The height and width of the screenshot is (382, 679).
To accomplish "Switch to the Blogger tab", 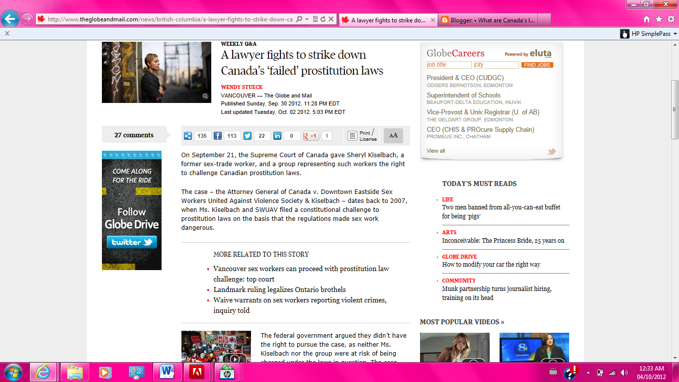I will tap(488, 20).
